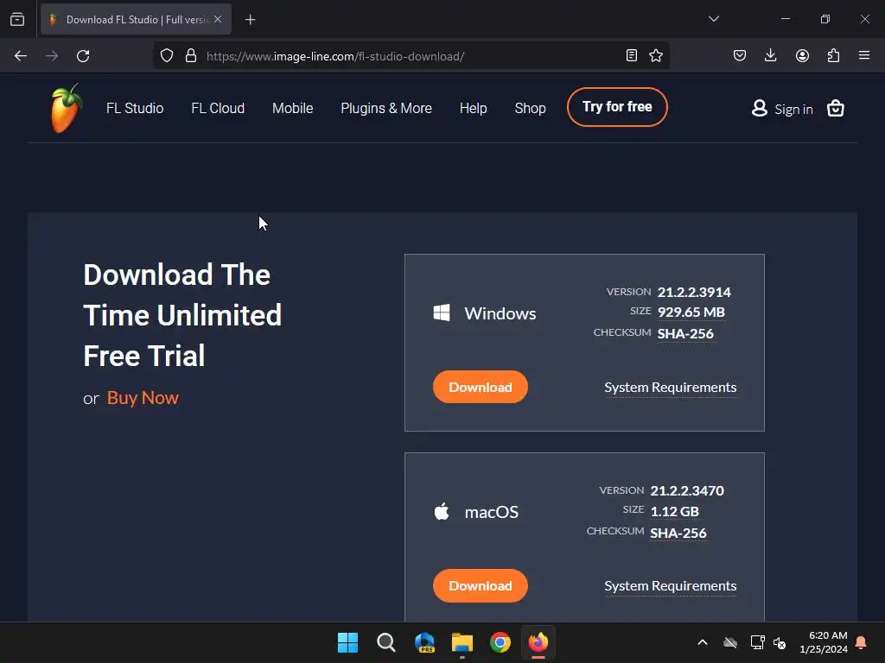Open the extensions puzzle icon
Screen dimensions: 885x663
tap(833, 55)
